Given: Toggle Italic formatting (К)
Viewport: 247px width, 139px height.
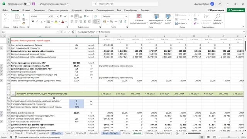Looking at the screenshot, I should (x=37, y=22).
